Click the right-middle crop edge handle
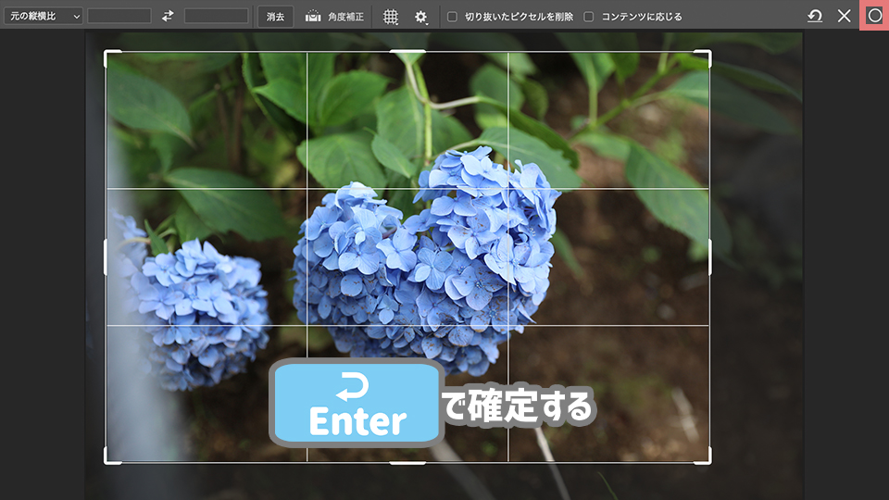Screen dimensions: 889x500 coord(710,257)
